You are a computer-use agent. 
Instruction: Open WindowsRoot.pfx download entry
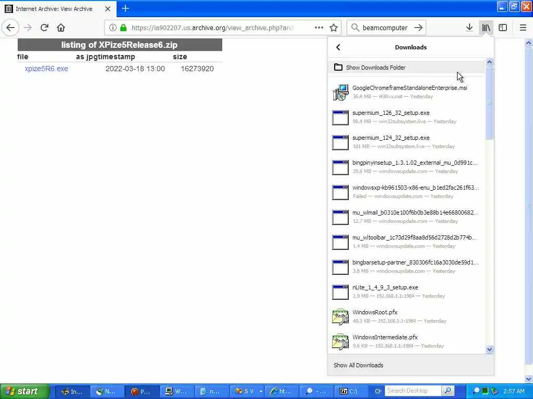click(407, 316)
